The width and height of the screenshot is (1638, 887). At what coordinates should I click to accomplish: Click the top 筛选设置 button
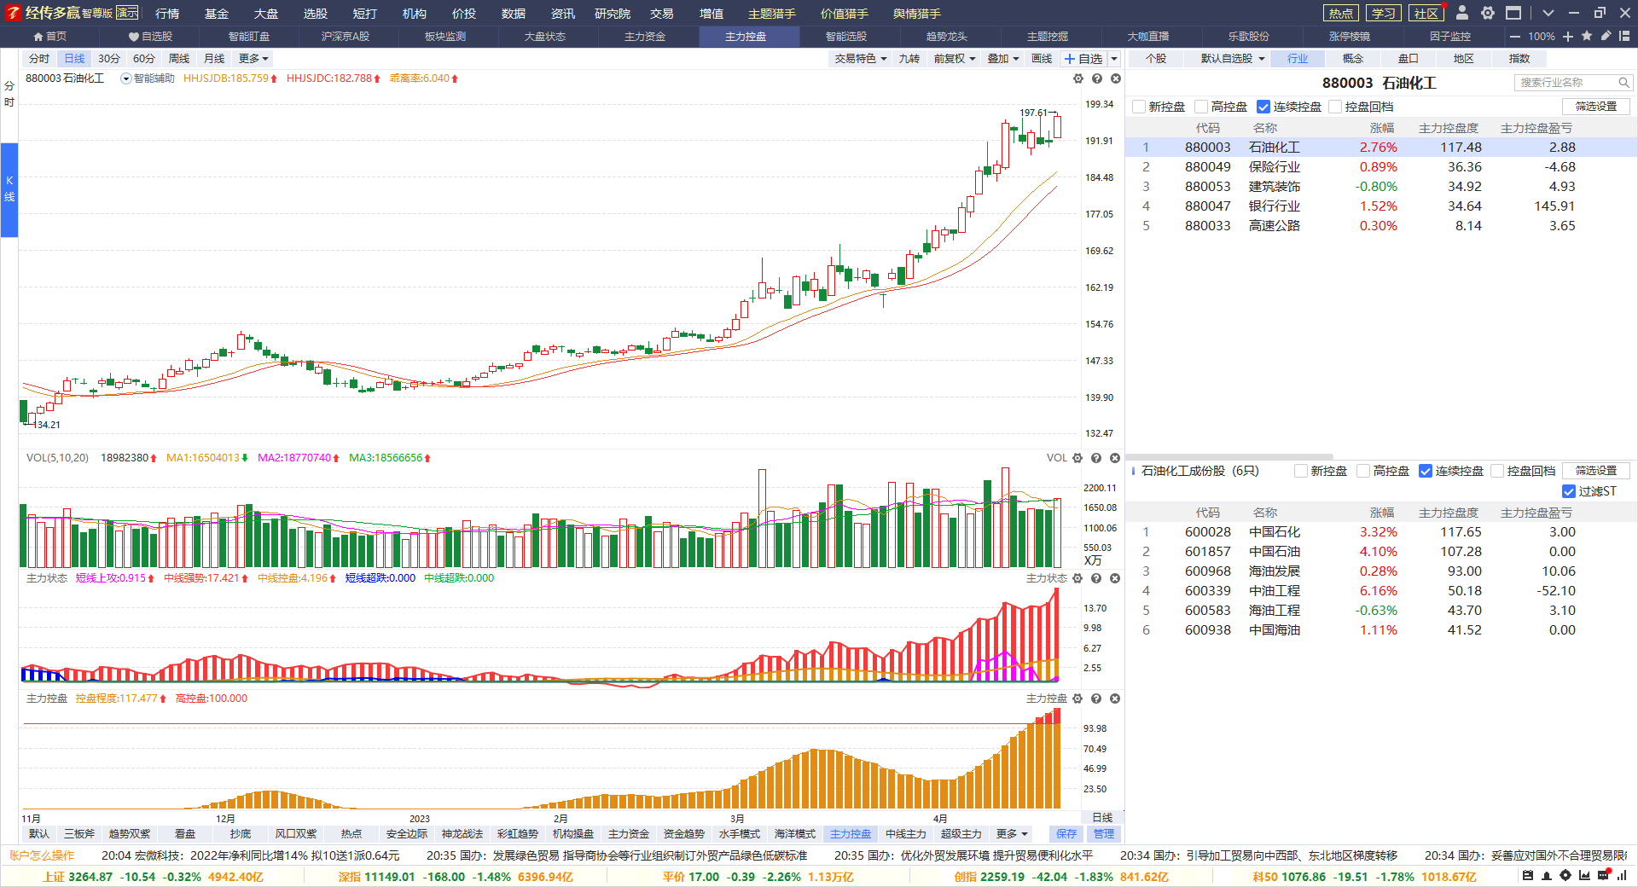(1596, 107)
